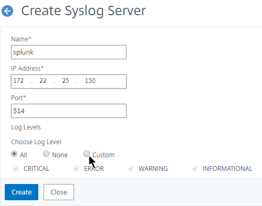Image resolution: width=262 pixels, height=206 pixels.
Task: Select the All log level radio button
Action: point(14,154)
